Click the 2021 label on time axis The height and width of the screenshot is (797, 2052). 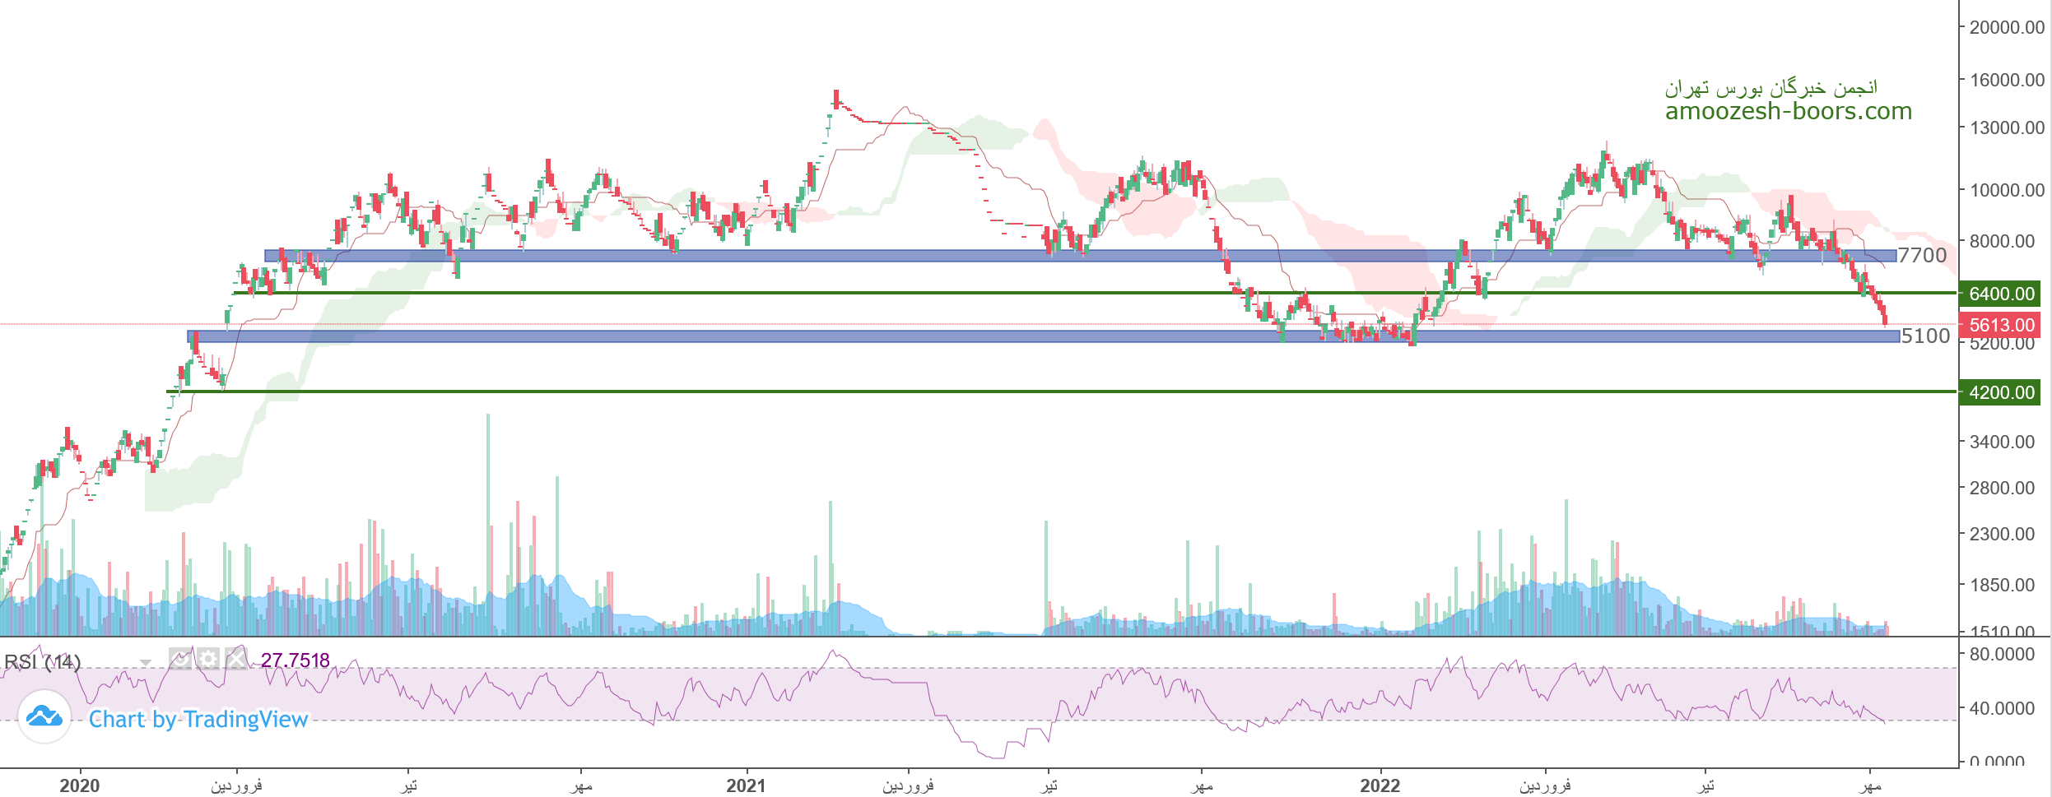(x=746, y=785)
